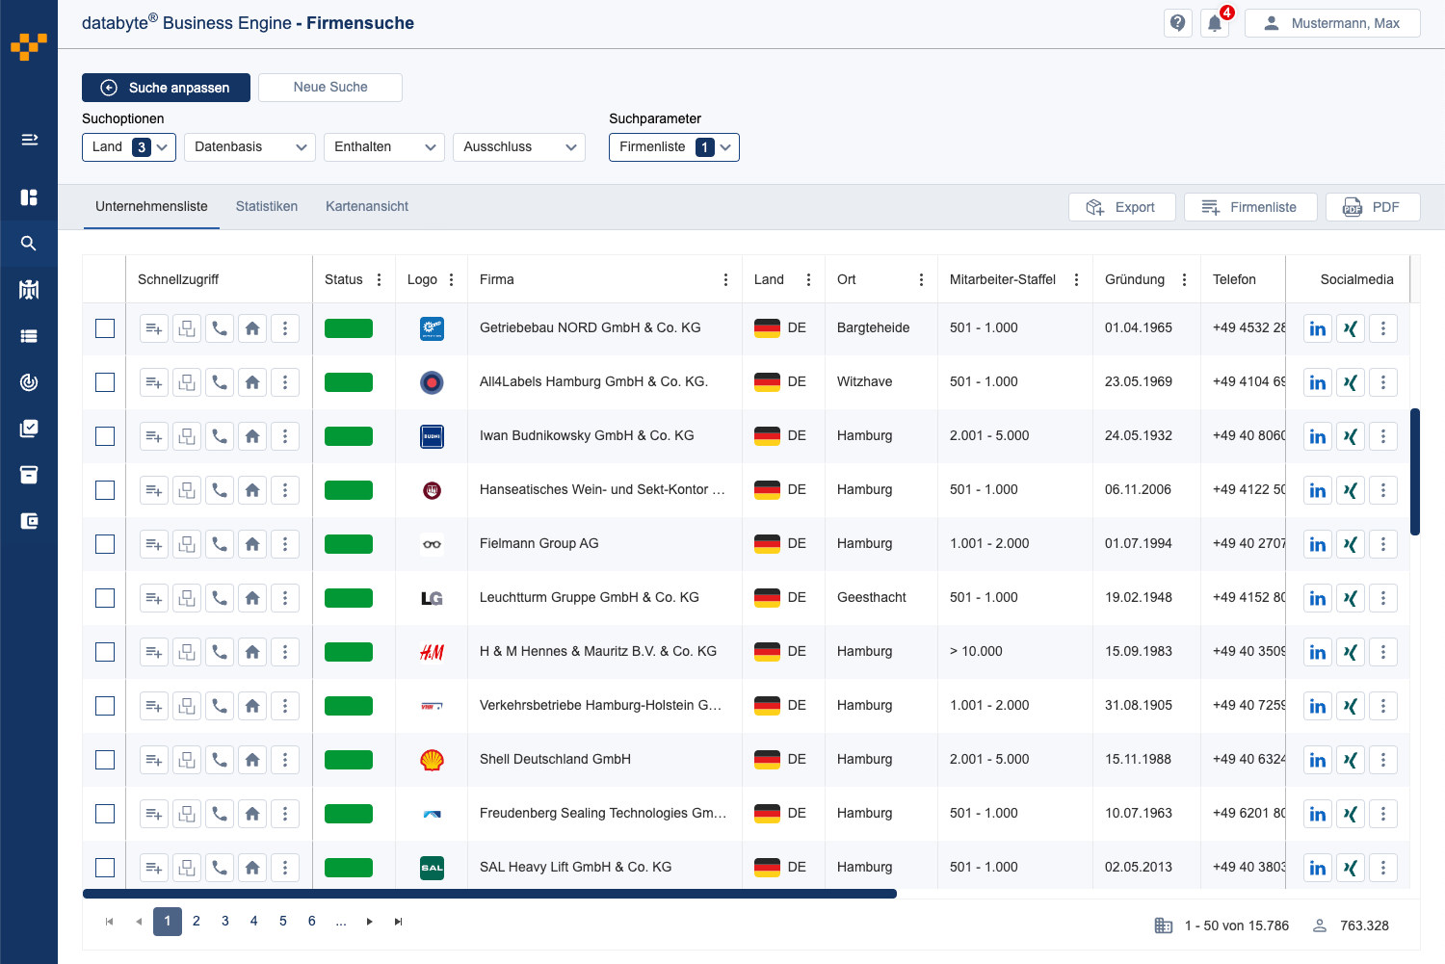
Task: Check the SAL Heavy Lift row checkbox
Action: click(x=105, y=867)
